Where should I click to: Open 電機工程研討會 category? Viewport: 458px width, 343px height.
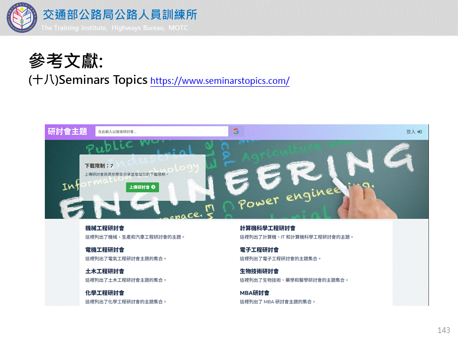(104, 250)
